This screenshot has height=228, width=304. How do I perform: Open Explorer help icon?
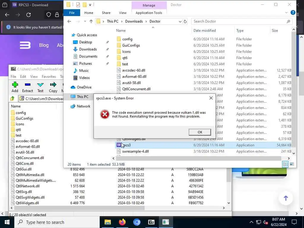pyautogui.click(x=293, y=12)
